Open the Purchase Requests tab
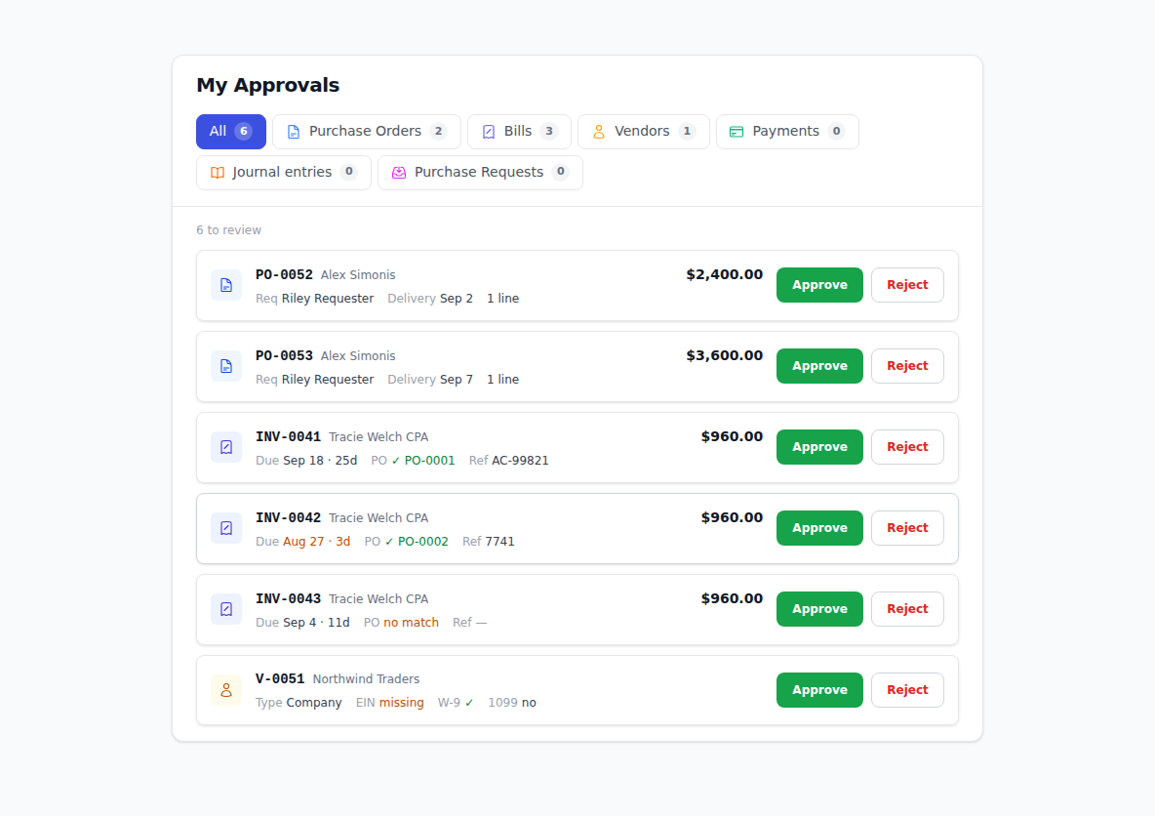 [480, 173]
